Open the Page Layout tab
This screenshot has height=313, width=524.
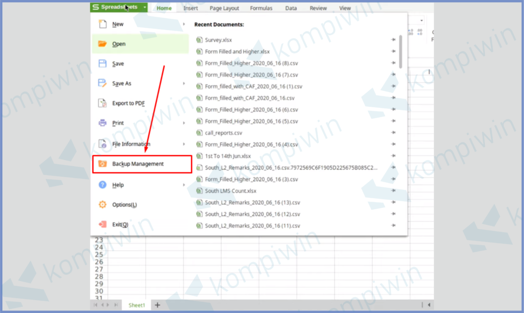click(x=224, y=8)
